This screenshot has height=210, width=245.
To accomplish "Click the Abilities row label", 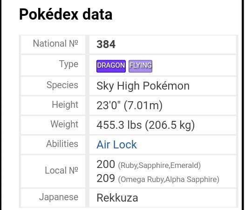I will 62,144.
